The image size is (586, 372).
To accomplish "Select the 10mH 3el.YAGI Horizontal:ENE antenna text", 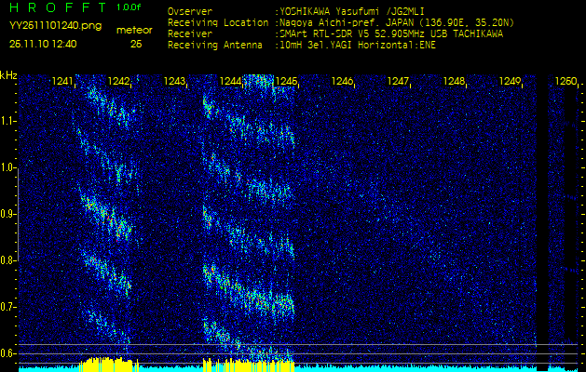I will tap(358, 46).
